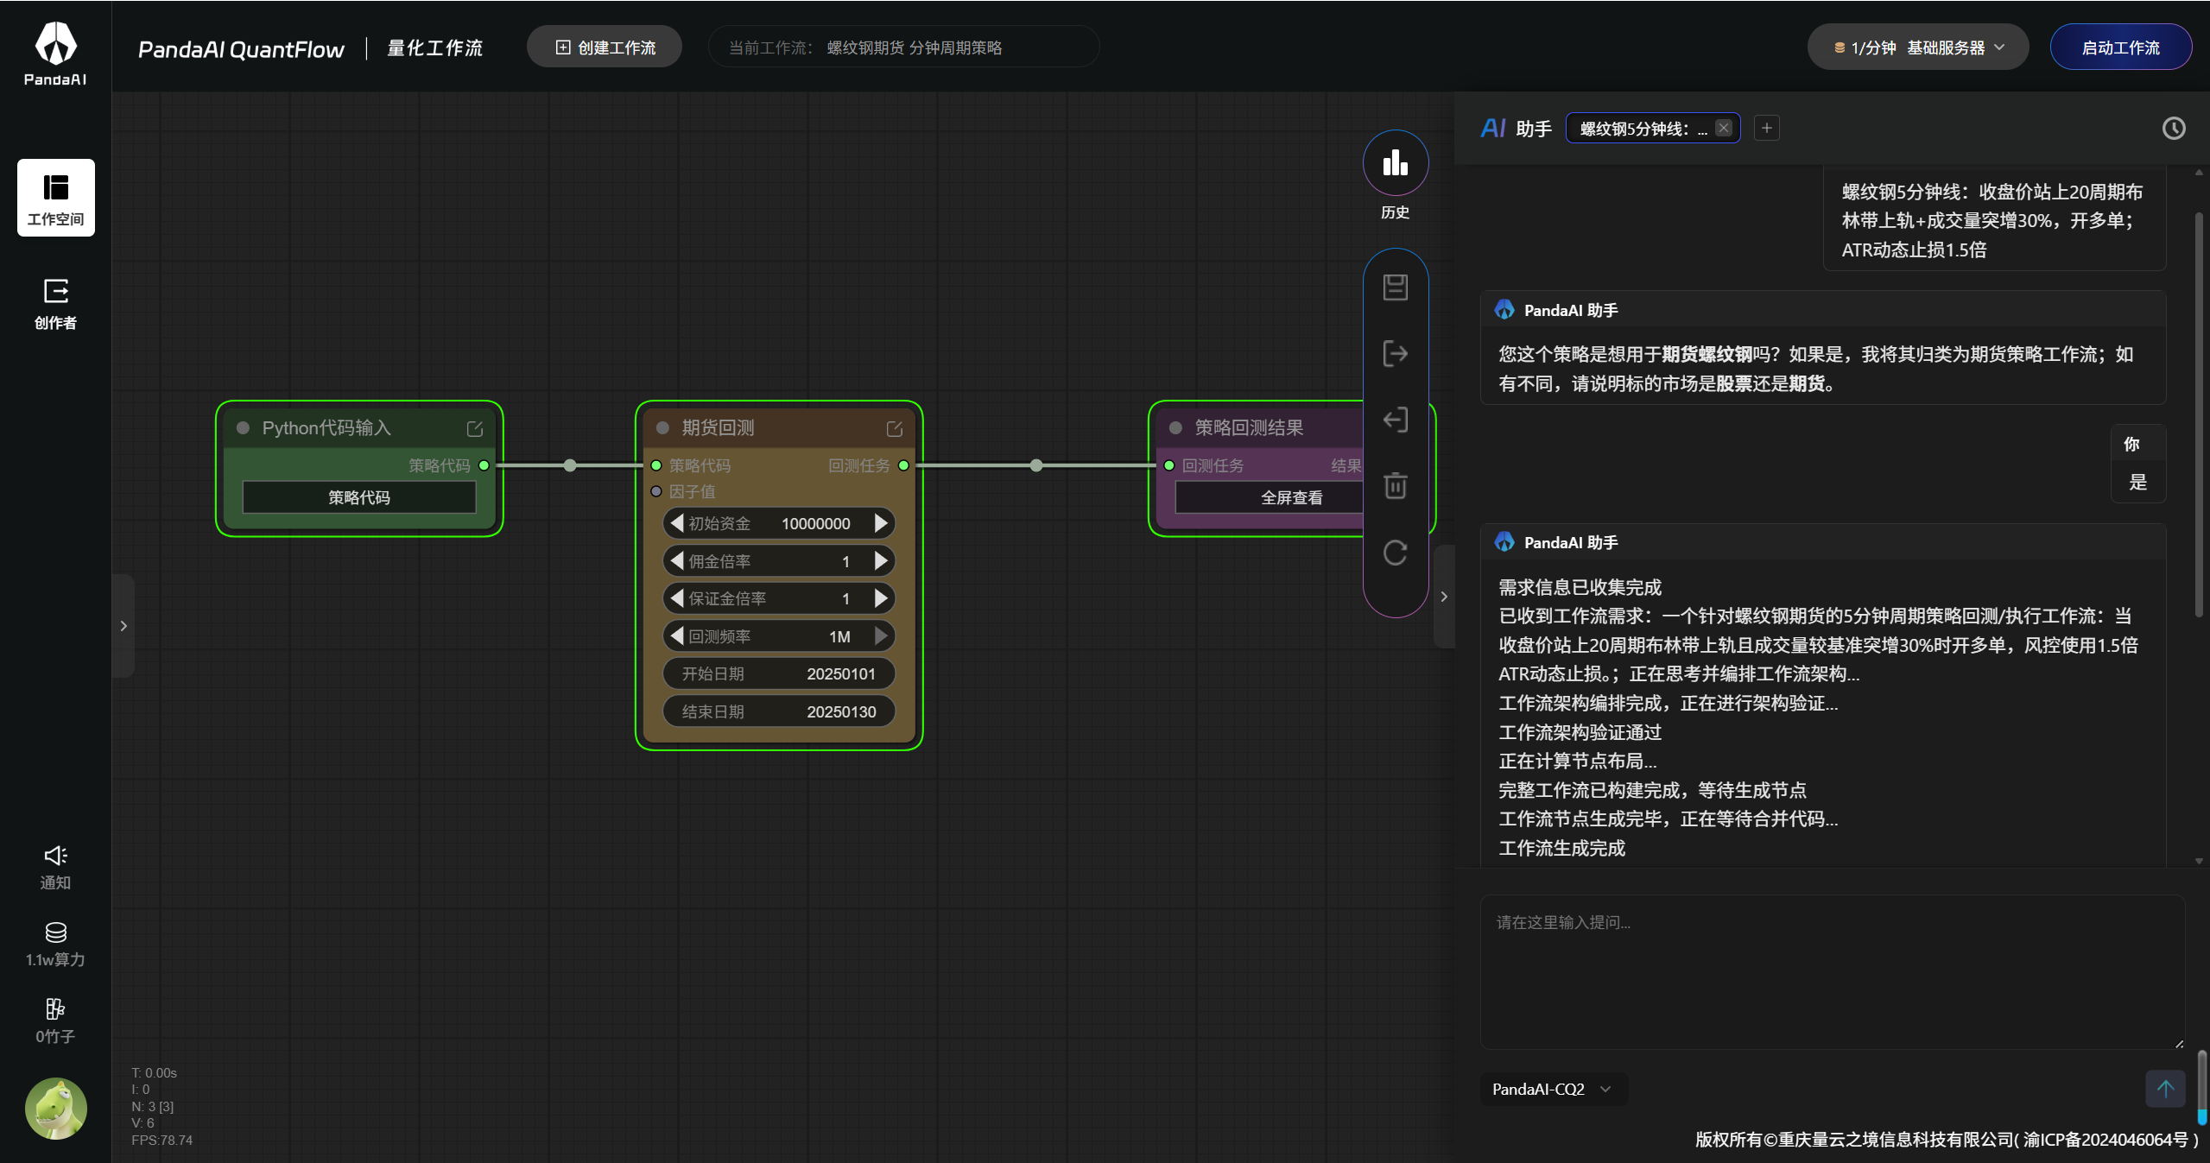
Task: Toggle the 期货回测 node status dot
Action: tap(662, 428)
